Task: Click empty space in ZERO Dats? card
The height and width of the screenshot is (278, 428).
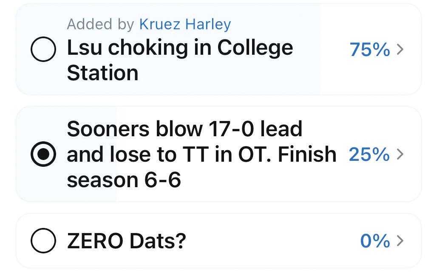Action: (272, 241)
